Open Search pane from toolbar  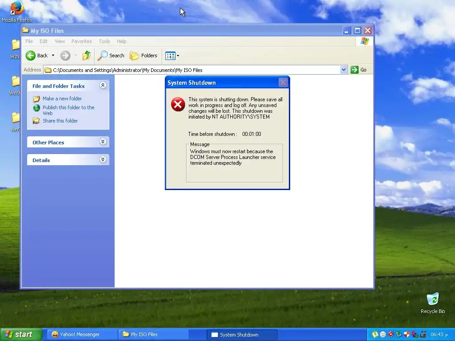tap(111, 56)
